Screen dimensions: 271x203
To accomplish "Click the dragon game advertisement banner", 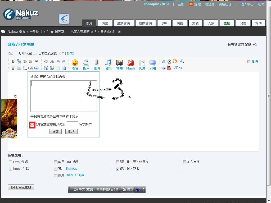I will pos(9,119).
